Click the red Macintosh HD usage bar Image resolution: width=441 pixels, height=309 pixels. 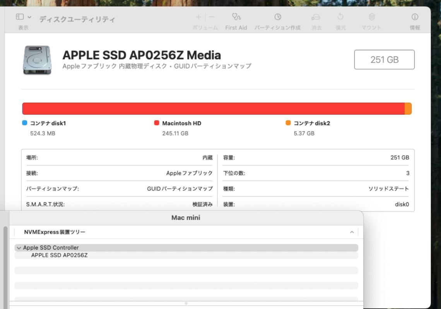click(213, 109)
